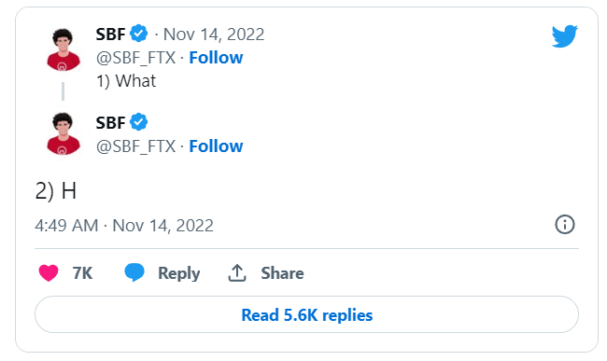This screenshot has width=607, height=361.
Task: Open SBF avatar on the first tweet
Action: [x=64, y=49]
